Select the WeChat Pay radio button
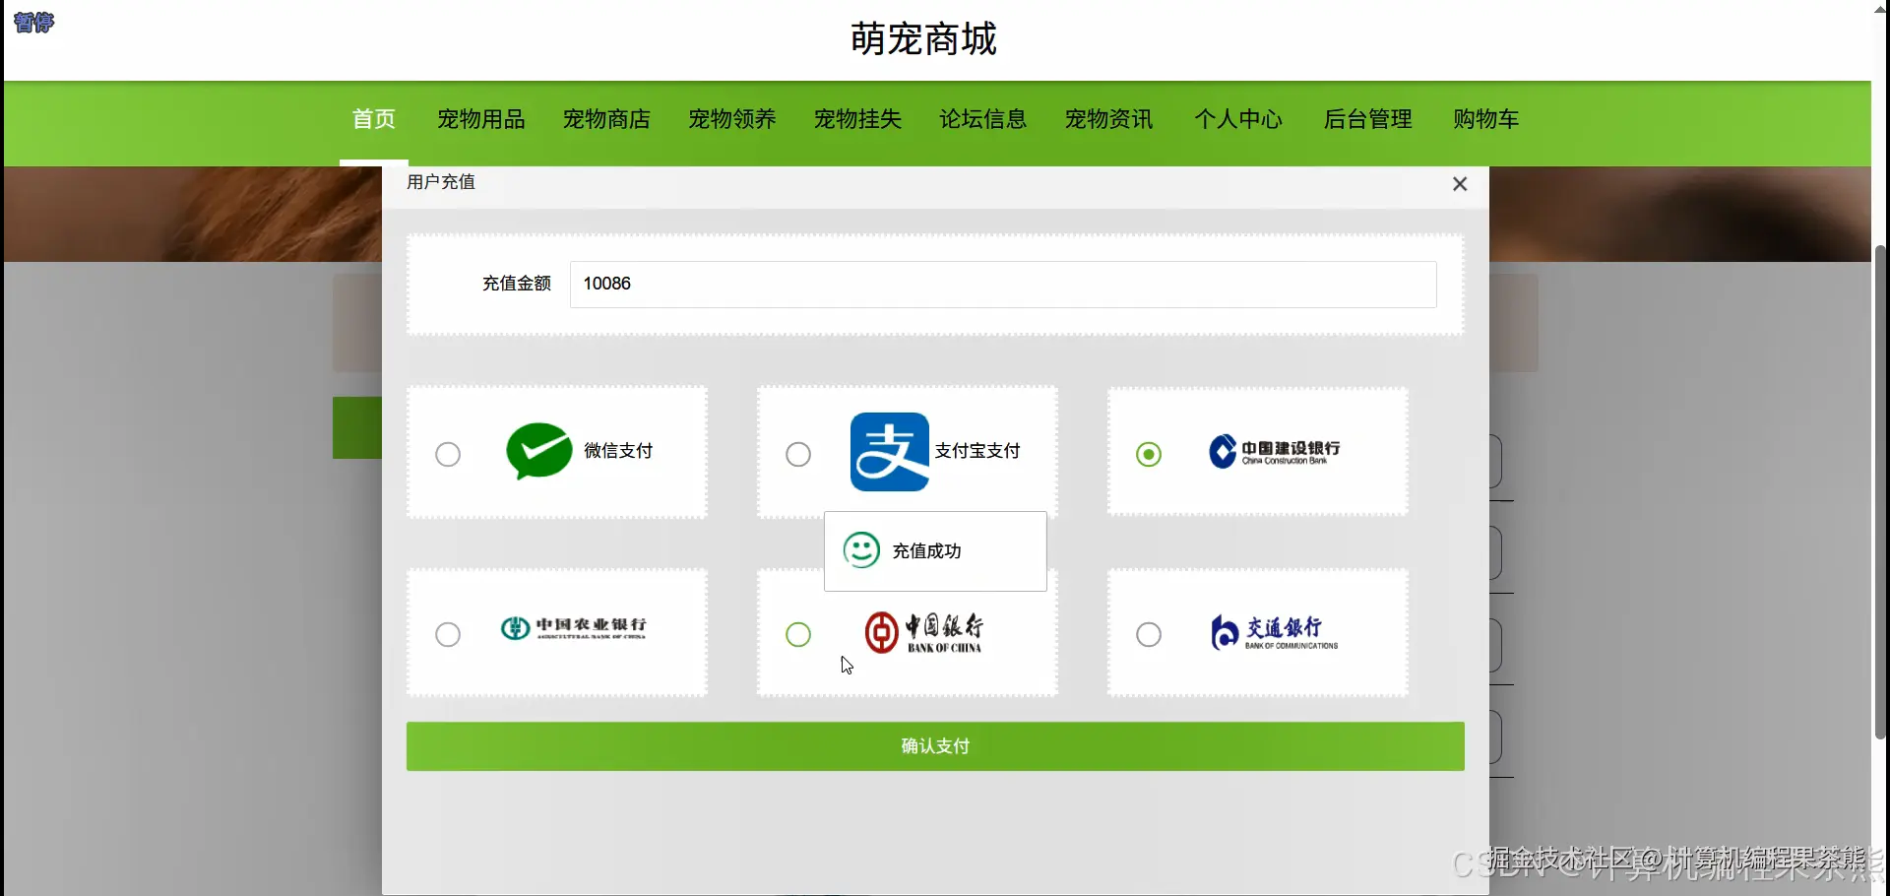This screenshot has height=896, width=1890. tap(448, 454)
